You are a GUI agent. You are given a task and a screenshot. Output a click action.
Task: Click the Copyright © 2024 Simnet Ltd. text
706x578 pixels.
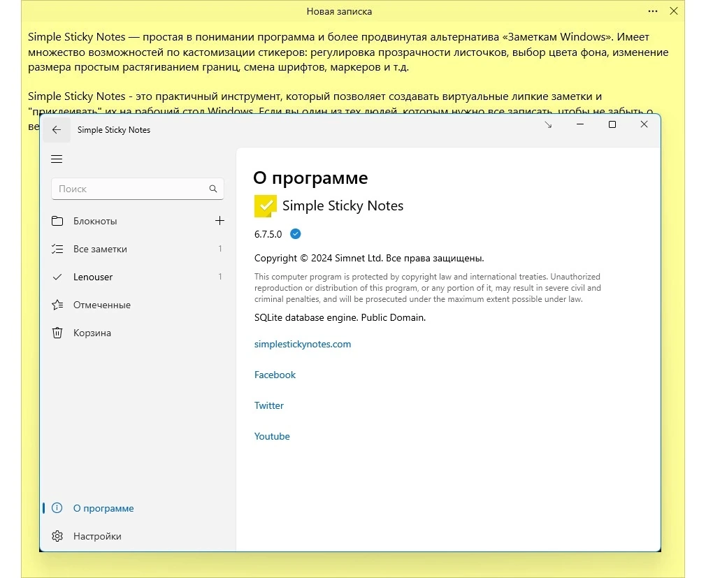[x=369, y=258]
